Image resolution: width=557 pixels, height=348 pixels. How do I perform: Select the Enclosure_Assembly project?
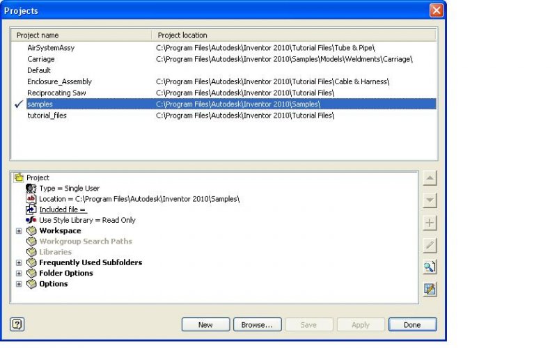point(59,81)
